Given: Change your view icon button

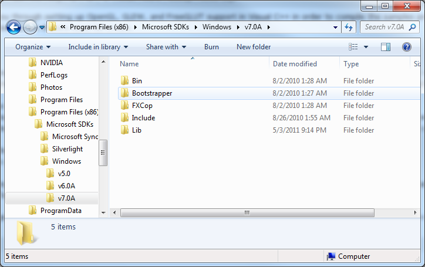Looking at the screenshot, I should pos(353,47).
